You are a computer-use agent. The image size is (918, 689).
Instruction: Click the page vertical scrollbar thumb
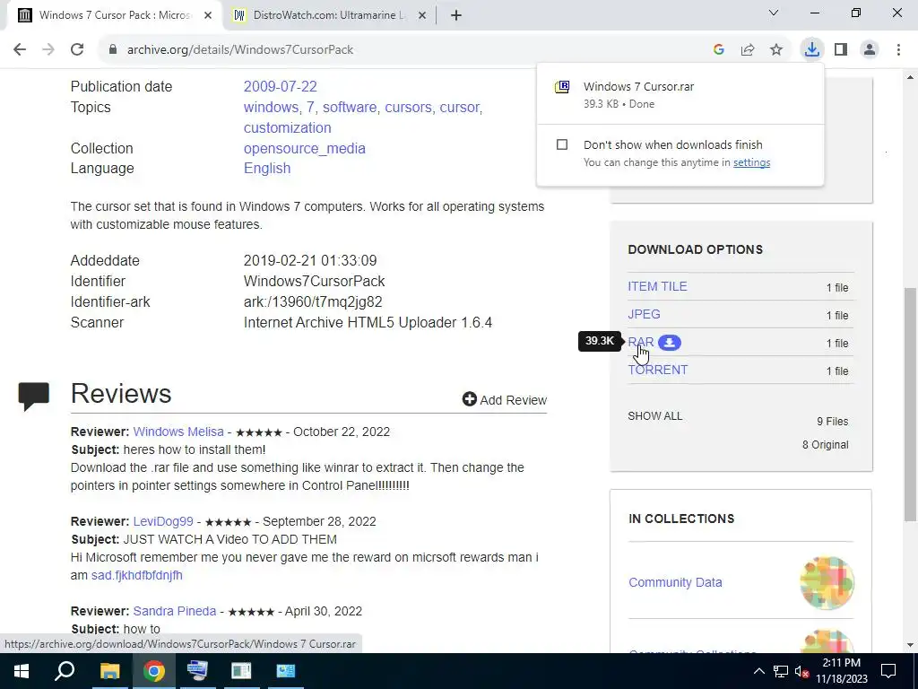[911, 405]
